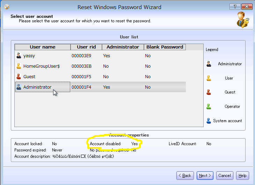255x185 pixels.
Task: Click the User list heading
Action: pyautogui.click(x=129, y=37)
